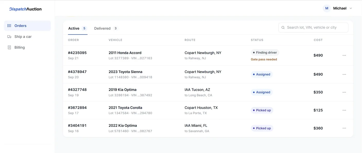Click the ORDER column header
The height and width of the screenshot is (153, 362).
(73, 40)
